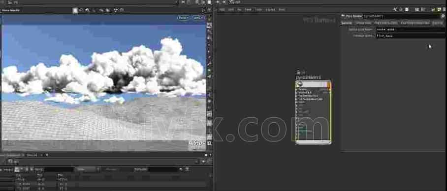Image resolution: width=447 pixels, height=191 pixels.
Task: Click the smoke field name input box
Action: pos(411,29)
